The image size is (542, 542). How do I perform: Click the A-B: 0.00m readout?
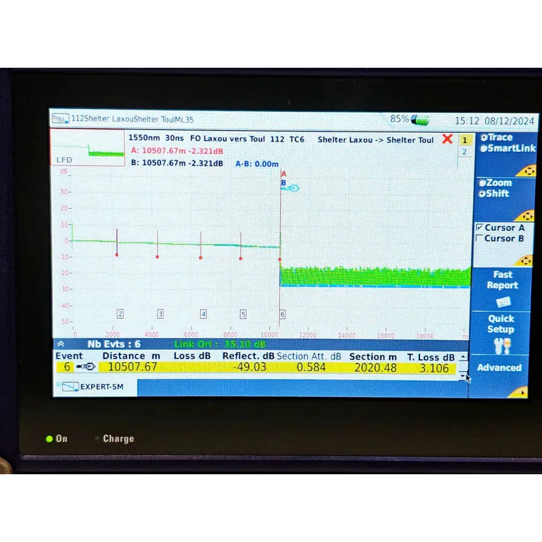[x=257, y=164]
